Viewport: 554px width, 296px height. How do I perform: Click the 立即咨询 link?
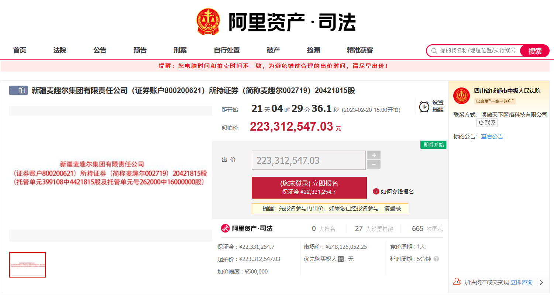(x=522, y=282)
